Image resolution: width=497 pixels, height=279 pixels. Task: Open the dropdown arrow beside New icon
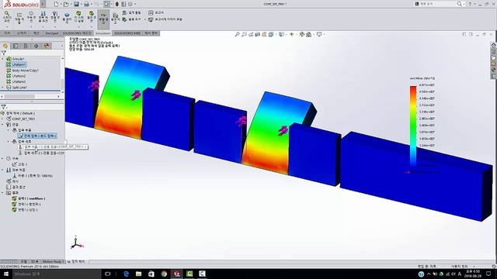pyautogui.click(x=61, y=4)
